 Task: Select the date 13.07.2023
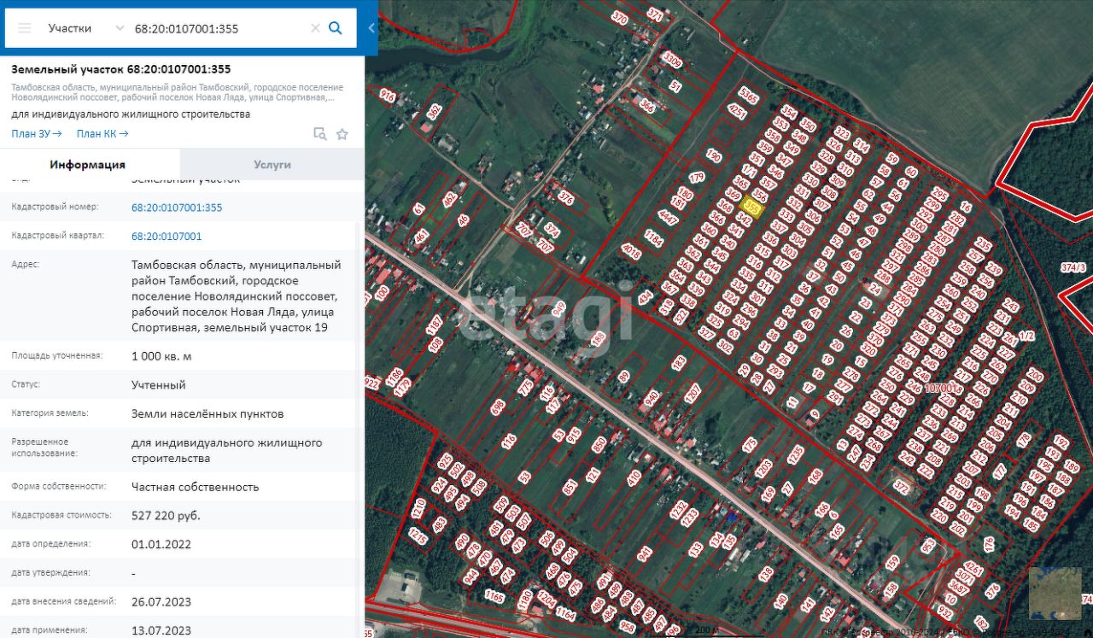click(x=161, y=631)
